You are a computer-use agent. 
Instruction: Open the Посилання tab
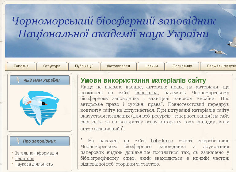coord(182,66)
